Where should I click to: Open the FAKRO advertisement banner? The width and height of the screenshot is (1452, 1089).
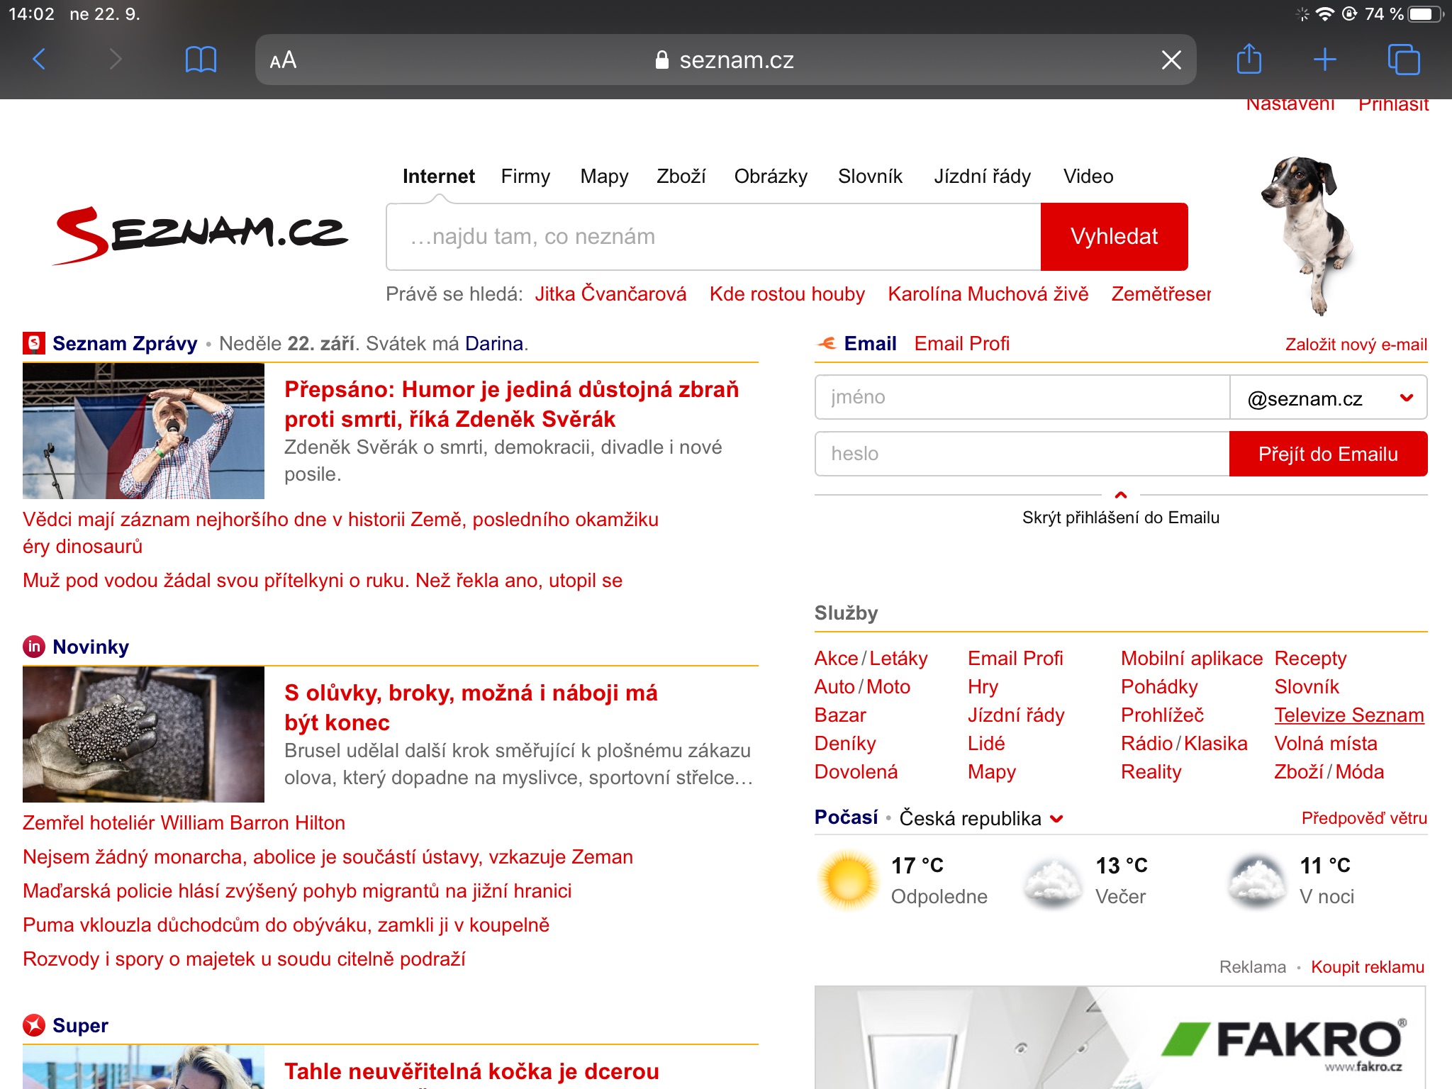1120,1037
